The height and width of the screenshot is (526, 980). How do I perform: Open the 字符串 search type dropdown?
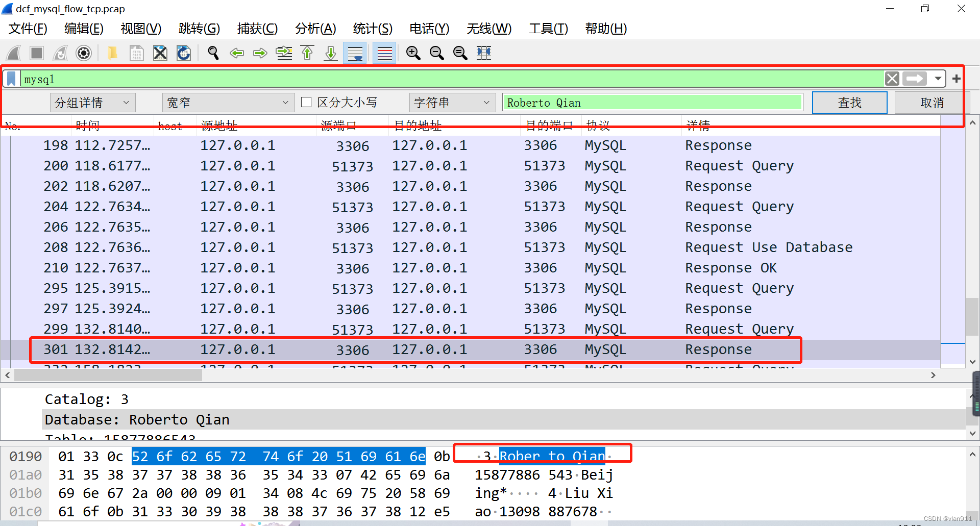pyautogui.click(x=452, y=103)
